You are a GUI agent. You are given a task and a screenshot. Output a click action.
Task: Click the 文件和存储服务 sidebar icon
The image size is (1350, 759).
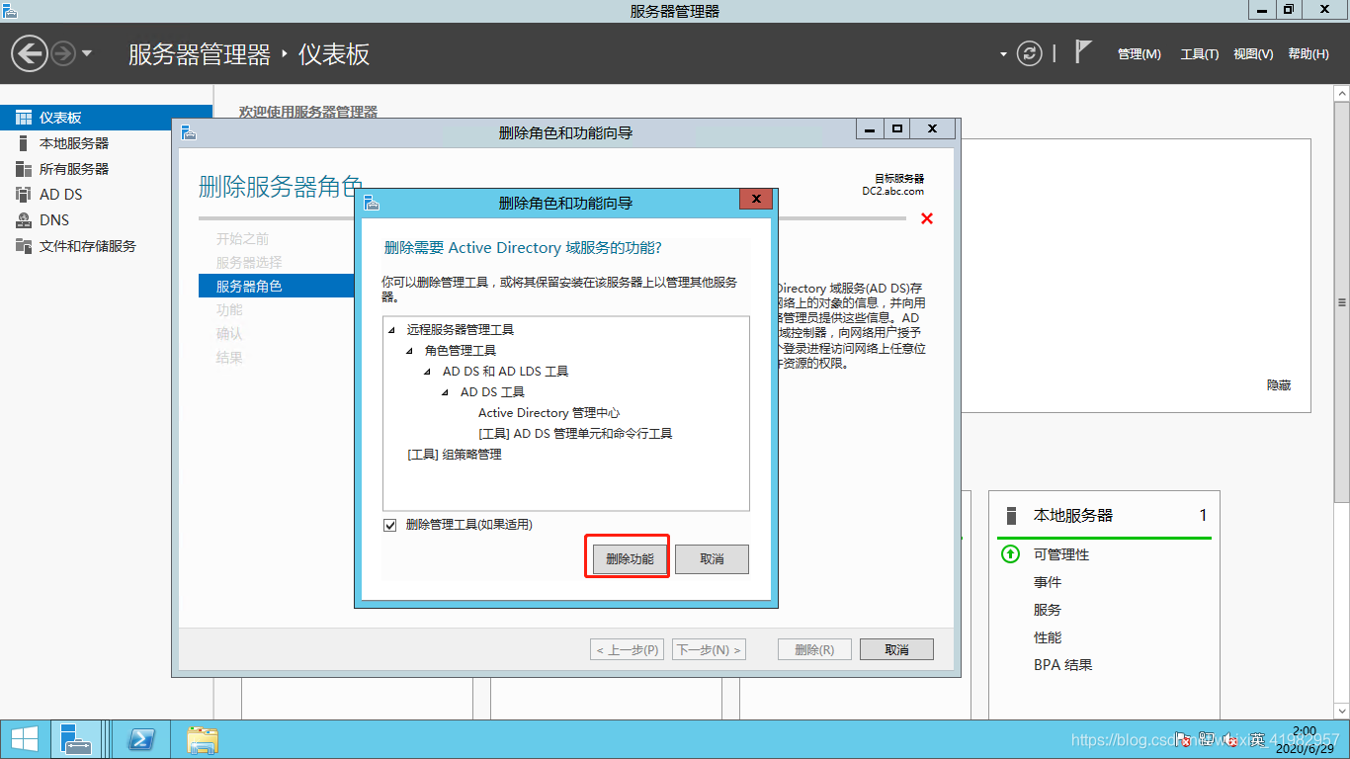tap(24, 246)
